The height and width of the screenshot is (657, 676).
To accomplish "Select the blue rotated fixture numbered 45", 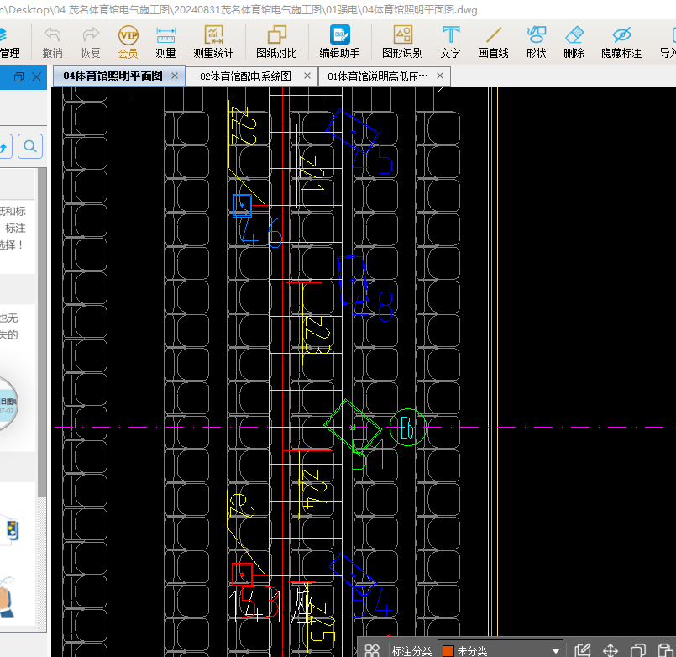I will 353,132.
